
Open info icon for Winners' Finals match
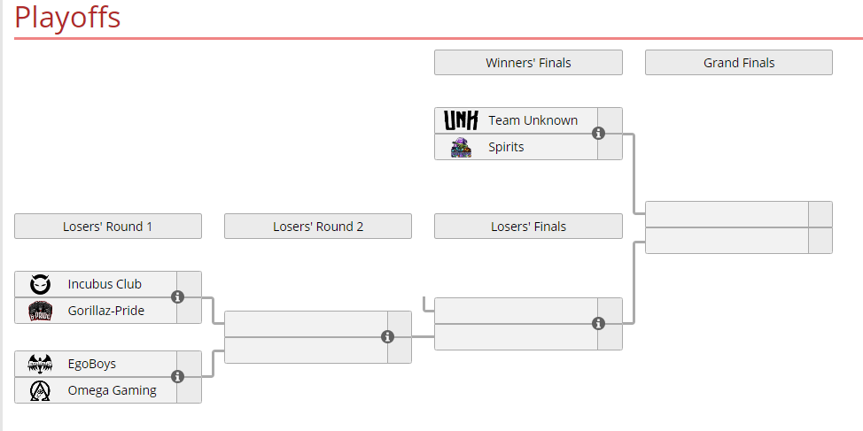pos(598,134)
